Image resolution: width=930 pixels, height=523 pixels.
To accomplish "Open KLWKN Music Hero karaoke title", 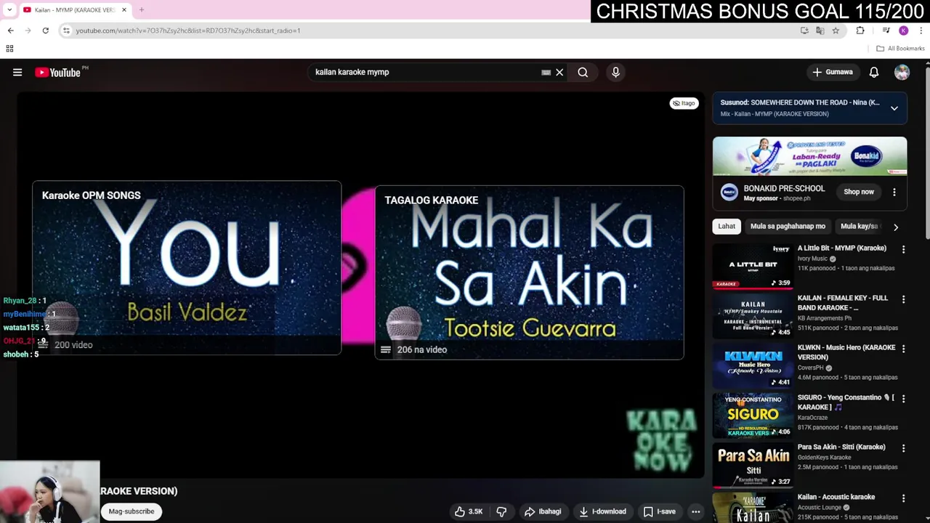I will click(846, 352).
